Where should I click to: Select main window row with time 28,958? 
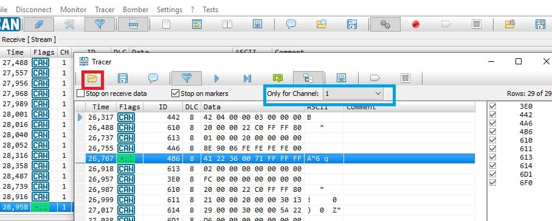tap(37, 207)
